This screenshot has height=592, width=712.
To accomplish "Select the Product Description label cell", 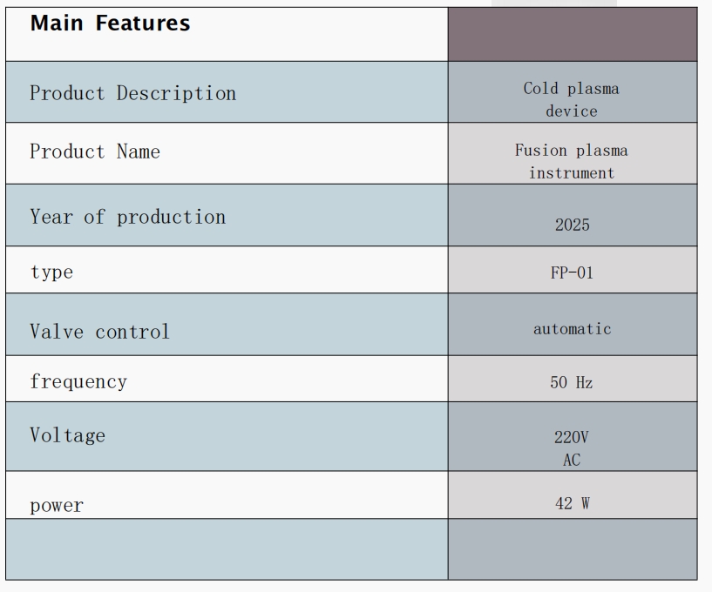I will [227, 92].
